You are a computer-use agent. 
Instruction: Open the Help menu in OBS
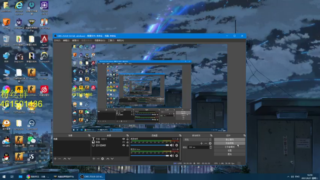click(x=120, y=40)
